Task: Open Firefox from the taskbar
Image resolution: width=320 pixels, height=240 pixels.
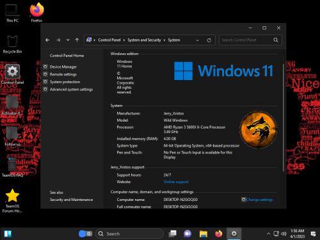Action: pos(218,234)
